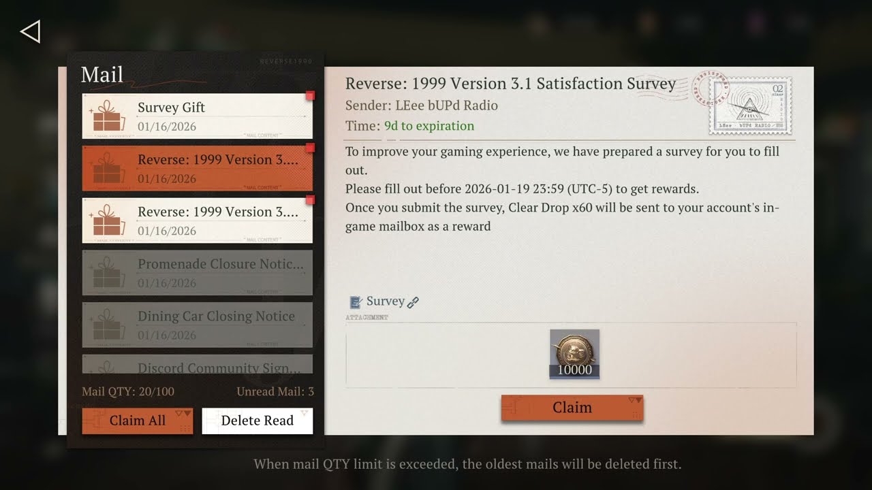Click the 10000 coin attachment item
Viewport: 872px width, 490px height.
[x=574, y=354]
